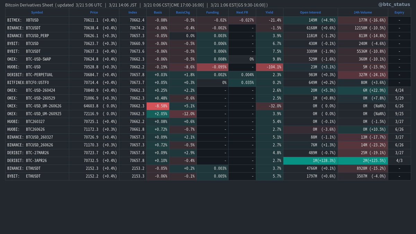
Task: Sort the table by the Next FR column header
Action: [242, 12]
